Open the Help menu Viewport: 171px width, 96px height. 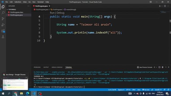(x=47, y=2)
